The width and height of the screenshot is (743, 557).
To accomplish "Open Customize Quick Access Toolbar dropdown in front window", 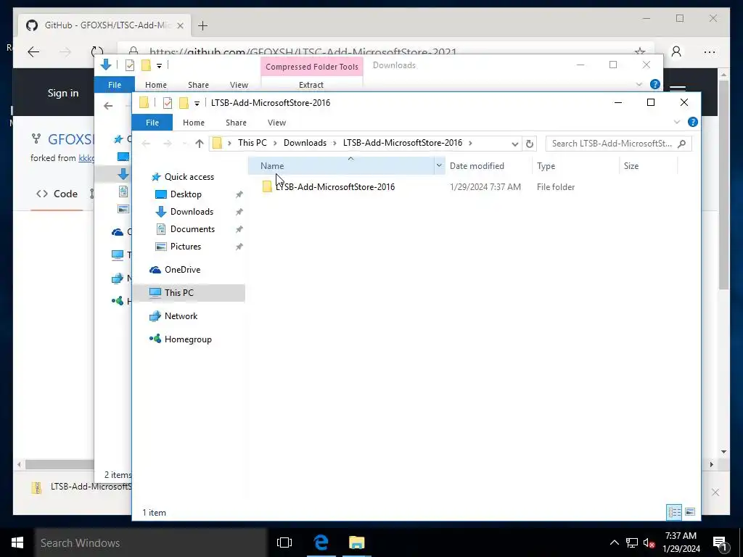I will coord(197,103).
